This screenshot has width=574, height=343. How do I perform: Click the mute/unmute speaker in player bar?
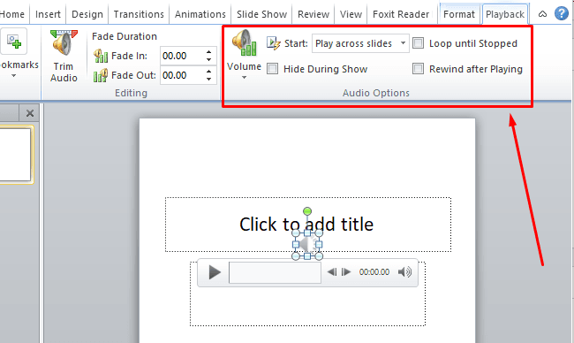[404, 272]
